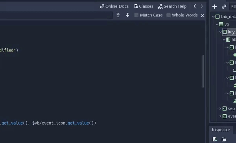Enable the Whole Words checkbox
This screenshot has height=143, width=236.
coord(168,15)
